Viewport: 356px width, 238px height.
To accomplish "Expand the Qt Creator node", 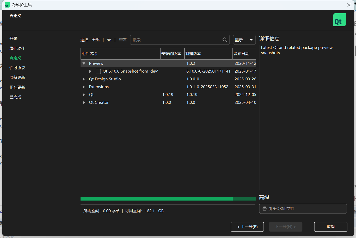I will click(x=84, y=102).
